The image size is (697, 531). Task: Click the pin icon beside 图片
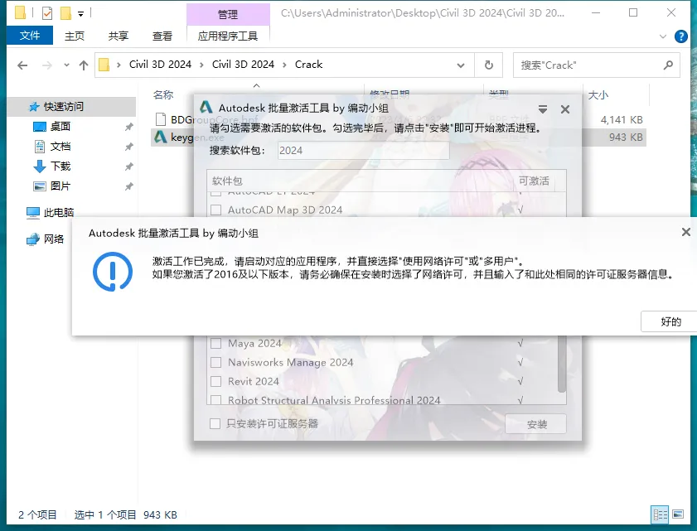pos(129,186)
